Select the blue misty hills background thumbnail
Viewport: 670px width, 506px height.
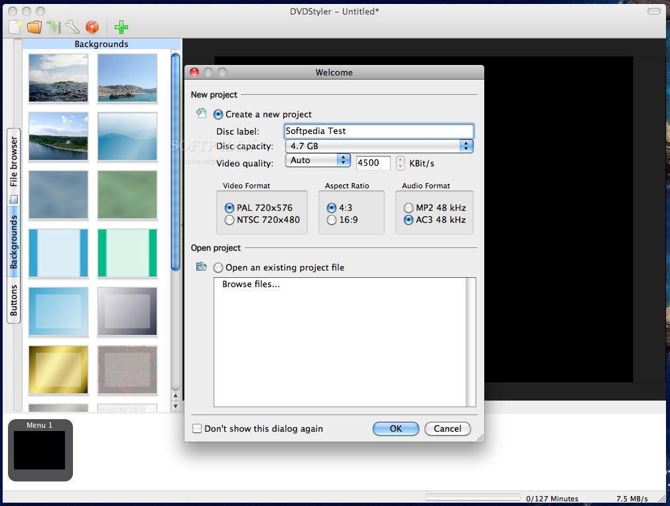[127, 136]
